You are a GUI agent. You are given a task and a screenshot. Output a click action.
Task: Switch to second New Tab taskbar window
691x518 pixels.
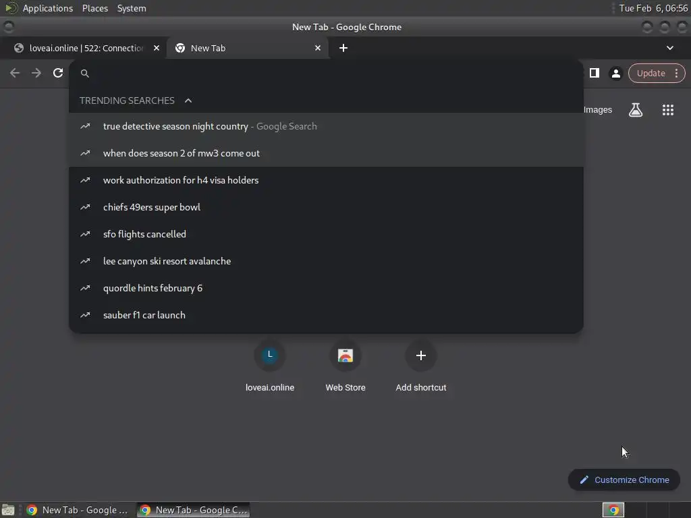(193, 510)
